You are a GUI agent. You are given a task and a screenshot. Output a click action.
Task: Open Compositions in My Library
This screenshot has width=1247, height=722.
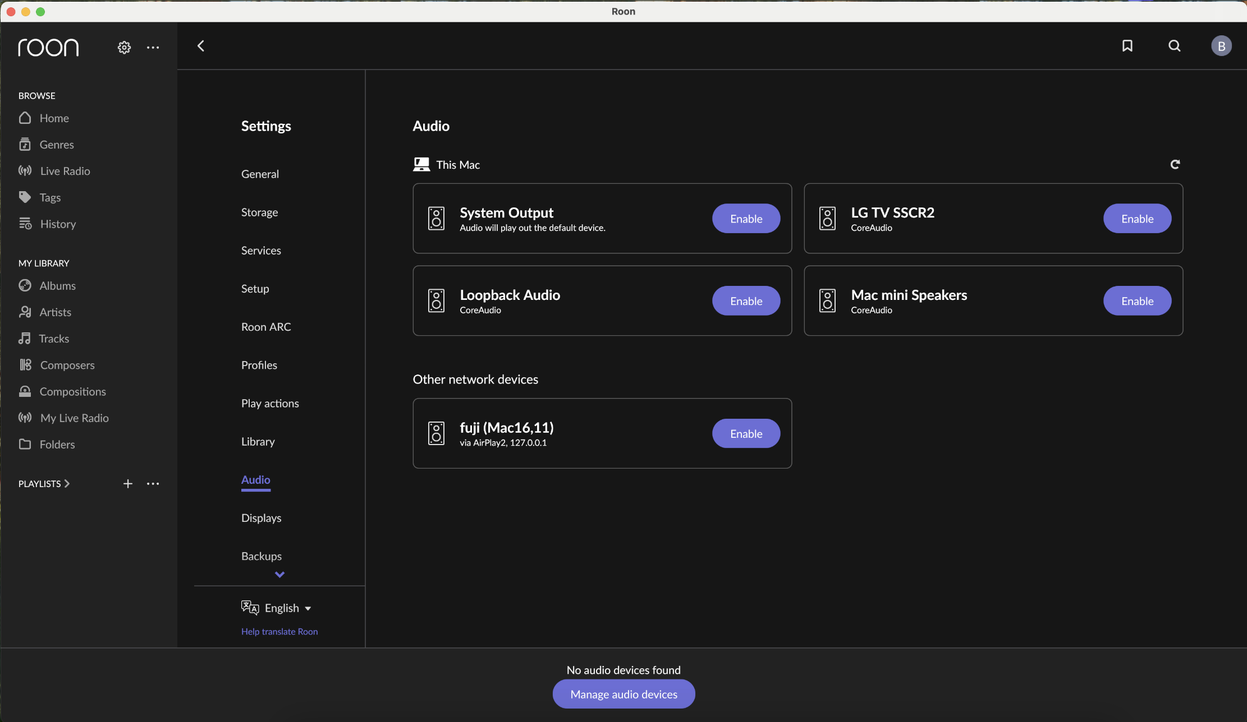pos(62,392)
